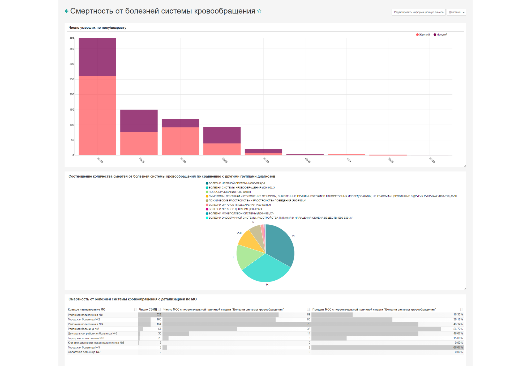Image resolution: width=531 pixels, height=366 pixels.
Task: Toggle Мужской series in bar chart legend
Action: click(440, 35)
